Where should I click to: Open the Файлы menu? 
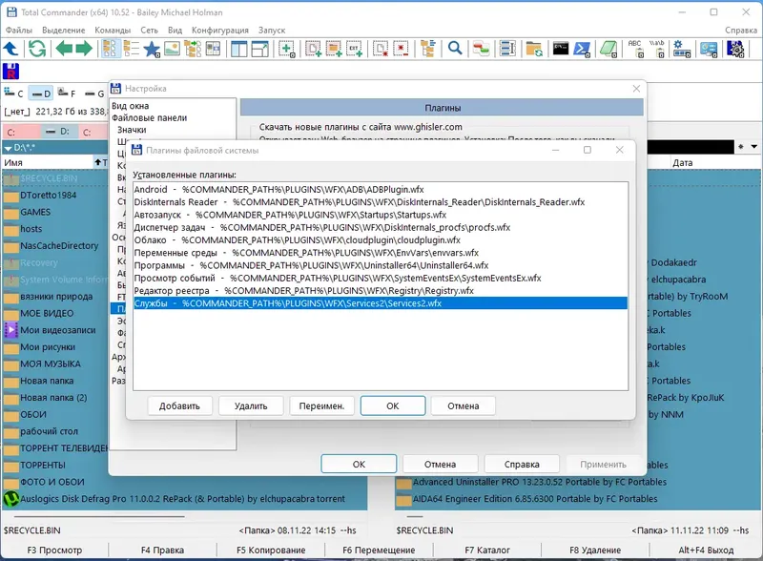click(x=18, y=30)
